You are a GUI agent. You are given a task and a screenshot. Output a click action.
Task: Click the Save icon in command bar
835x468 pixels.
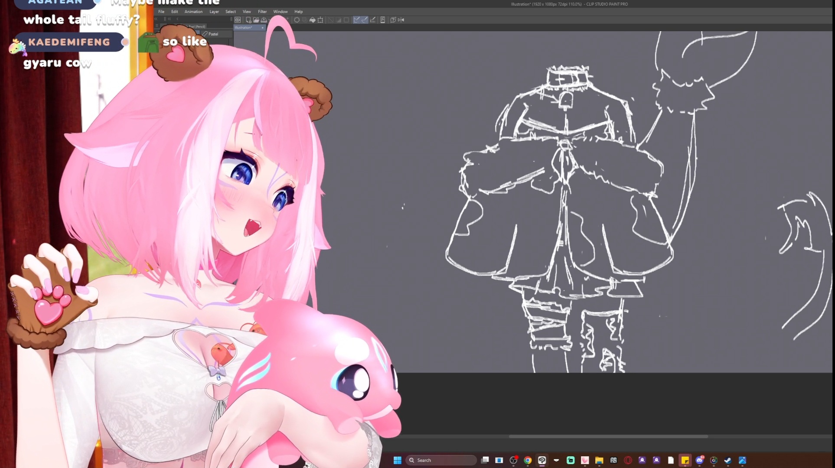(x=264, y=20)
